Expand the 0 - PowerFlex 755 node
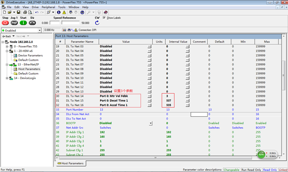The image size is (288, 172). (x=7, y=47)
